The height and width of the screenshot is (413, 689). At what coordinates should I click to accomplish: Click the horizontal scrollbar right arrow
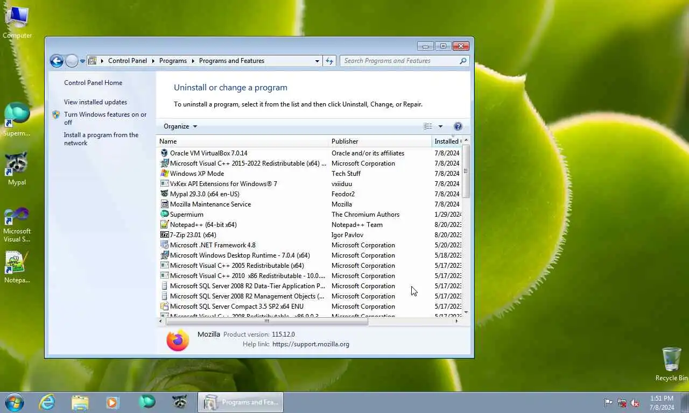(456, 321)
